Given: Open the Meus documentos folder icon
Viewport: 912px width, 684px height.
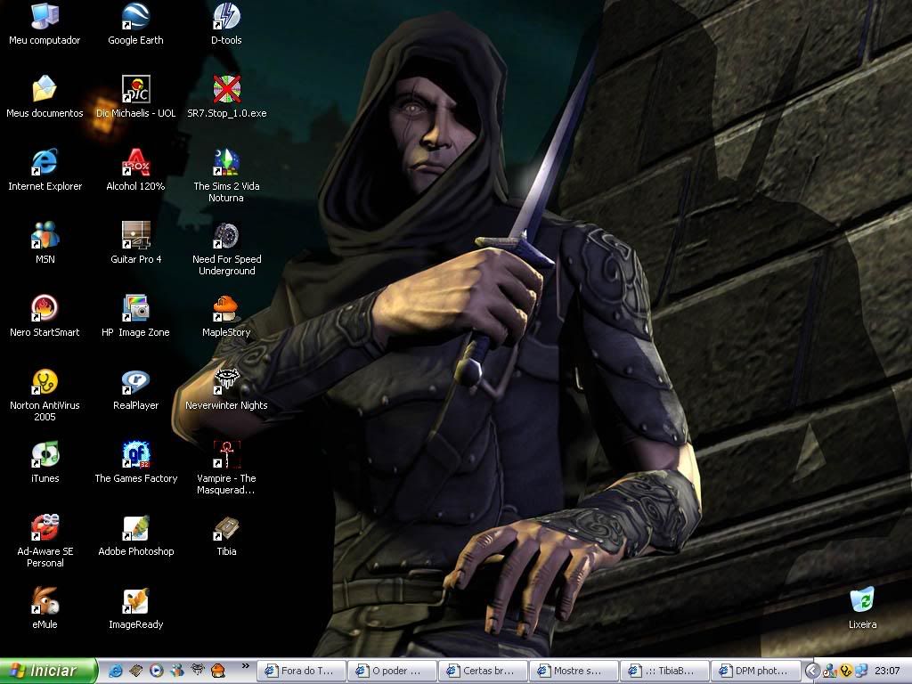Looking at the screenshot, I should (45, 97).
